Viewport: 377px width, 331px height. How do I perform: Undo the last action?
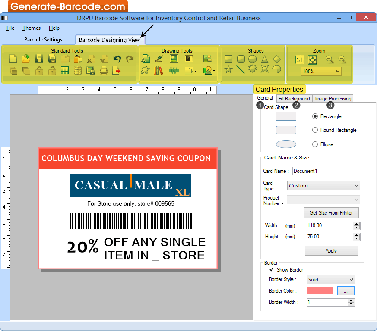coord(117,59)
